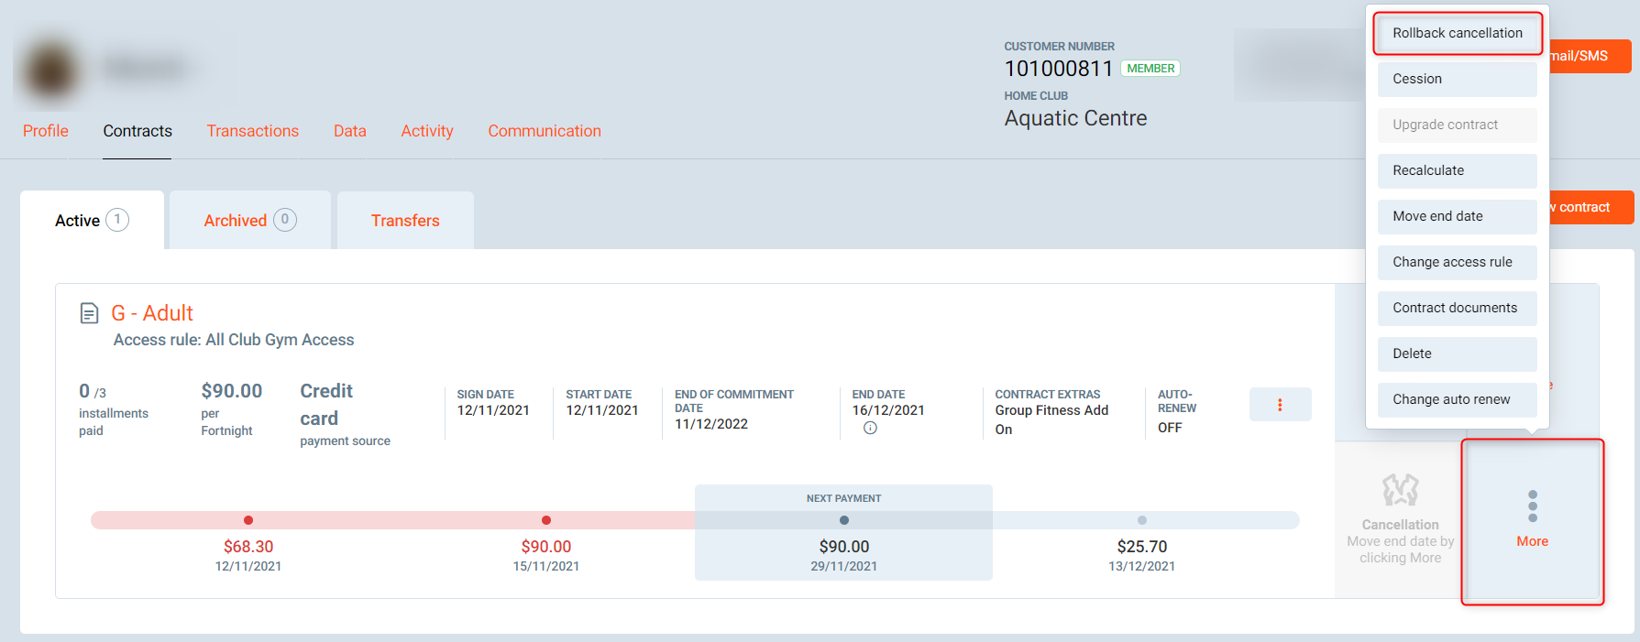Open the Transfers tab
Screen dimensions: 1640x642
pyautogui.click(x=405, y=221)
